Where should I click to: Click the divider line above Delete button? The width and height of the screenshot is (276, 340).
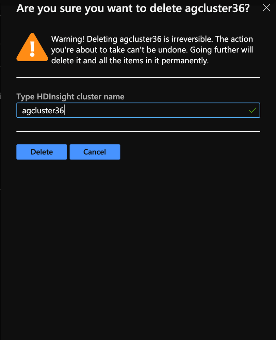click(138, 131)
